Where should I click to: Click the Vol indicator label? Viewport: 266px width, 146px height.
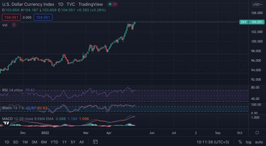tap(5, 25)
